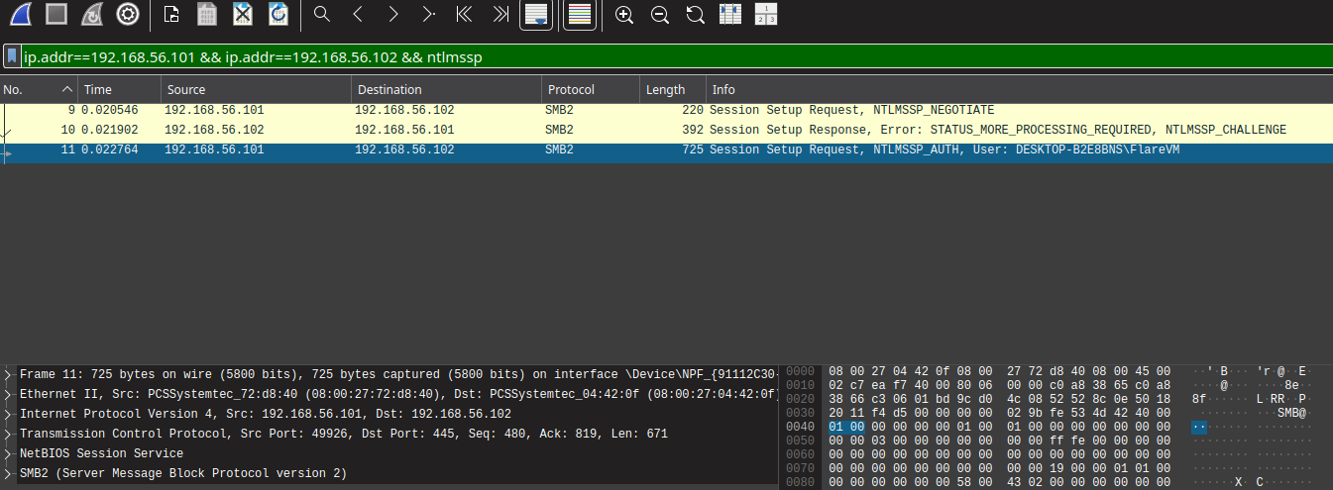Jump to the last packet
The image size is (1333, 490).
tap(500, 14)
